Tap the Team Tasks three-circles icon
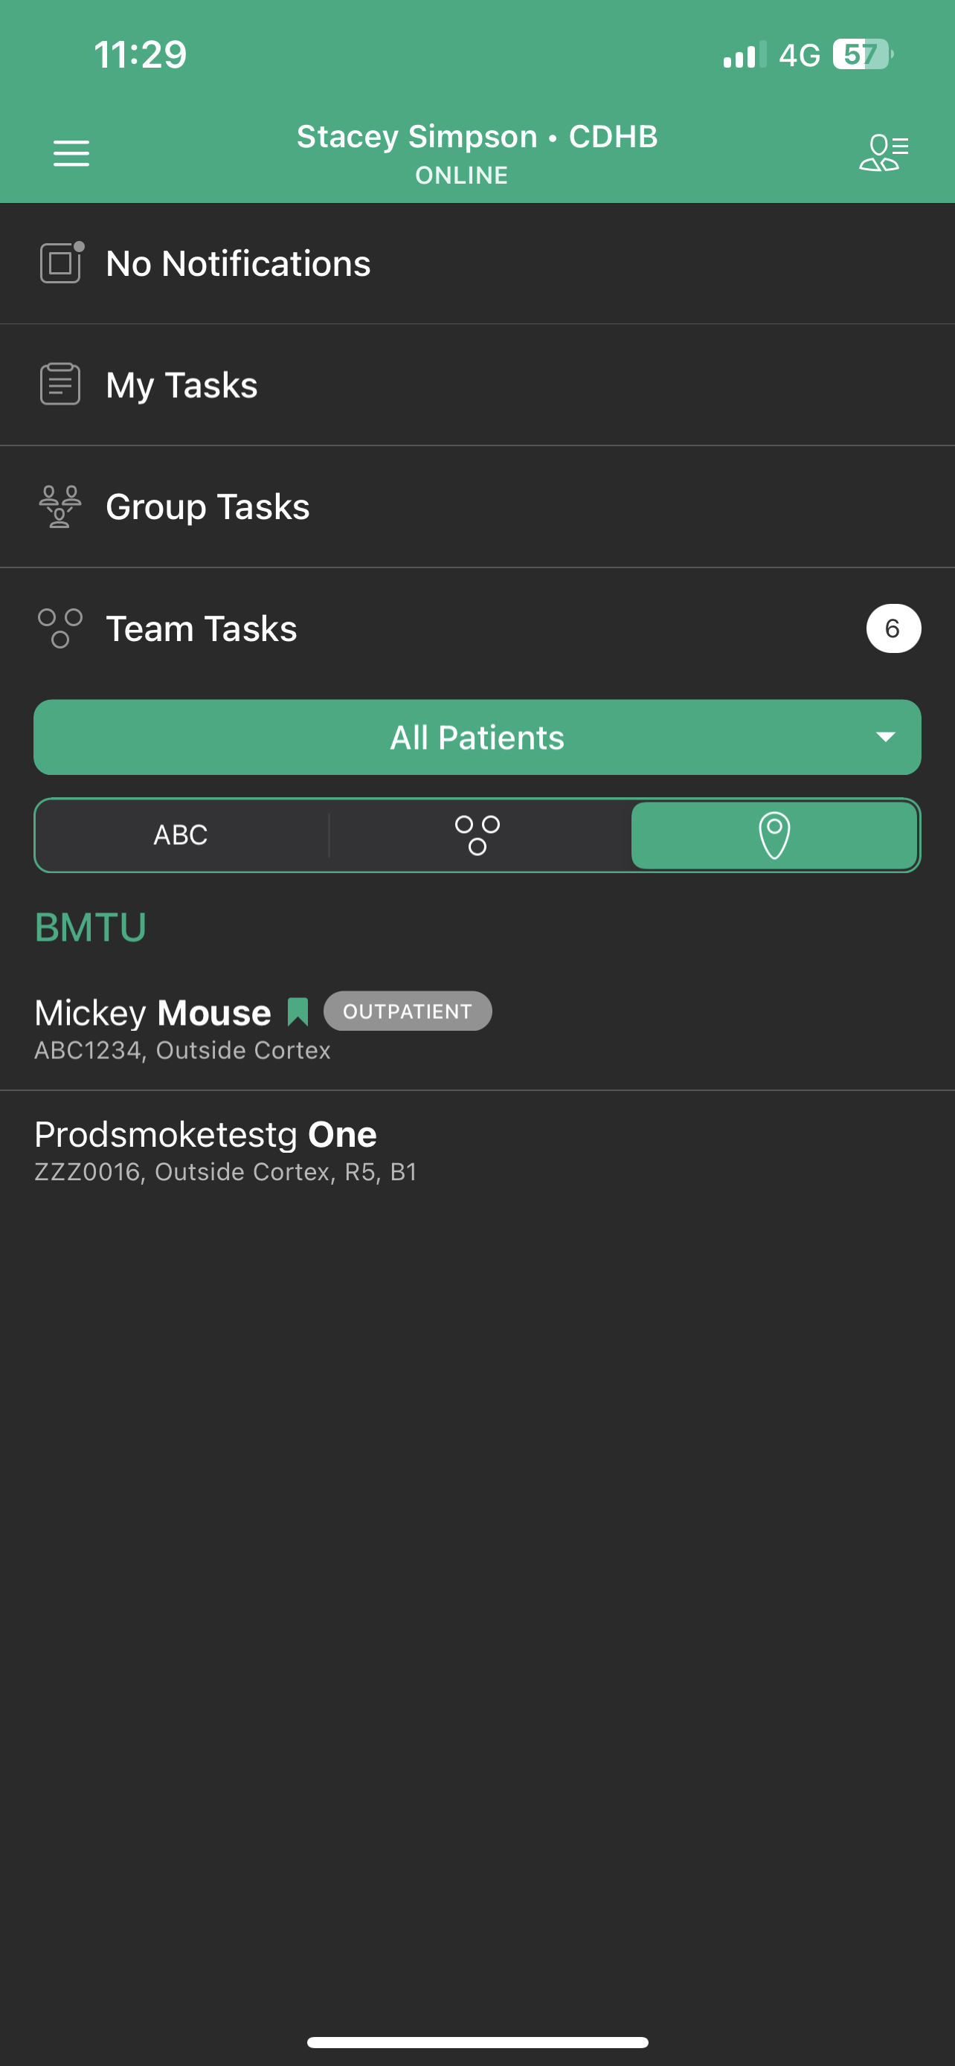Viewport: 955px width, 2066px height. click(60, 628)
